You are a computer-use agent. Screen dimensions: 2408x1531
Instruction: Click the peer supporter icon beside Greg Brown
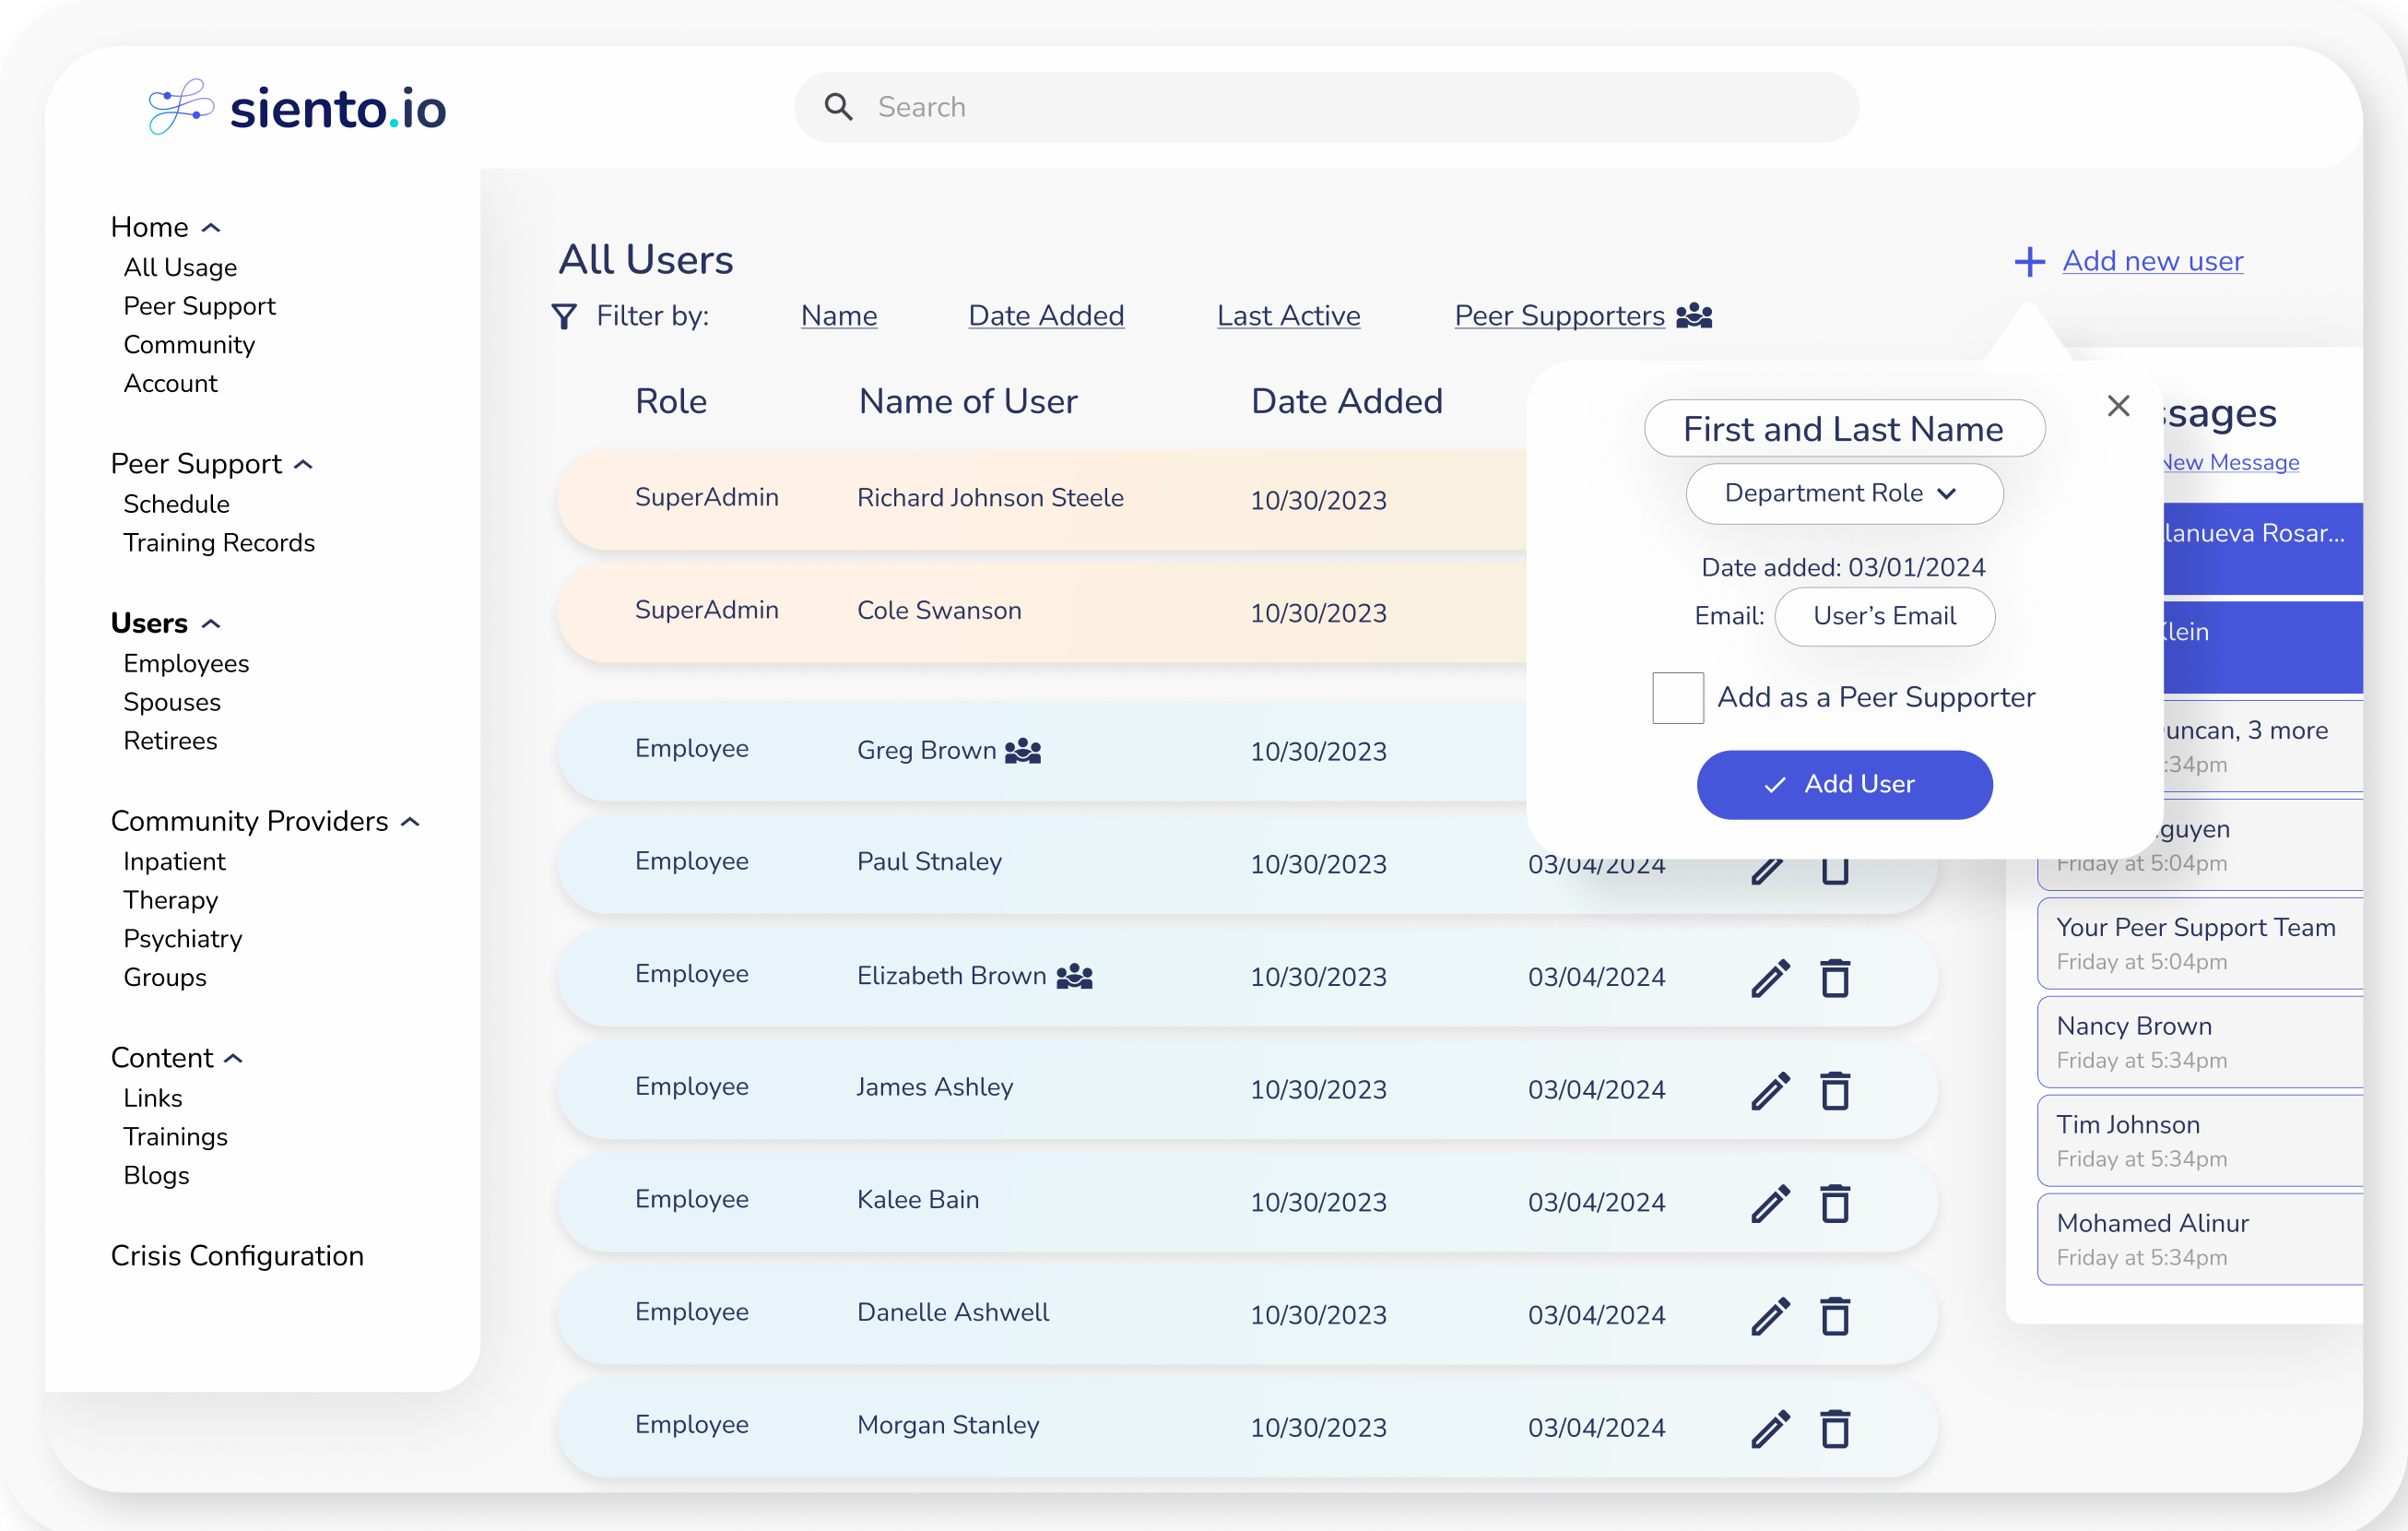pos(1022,751)
